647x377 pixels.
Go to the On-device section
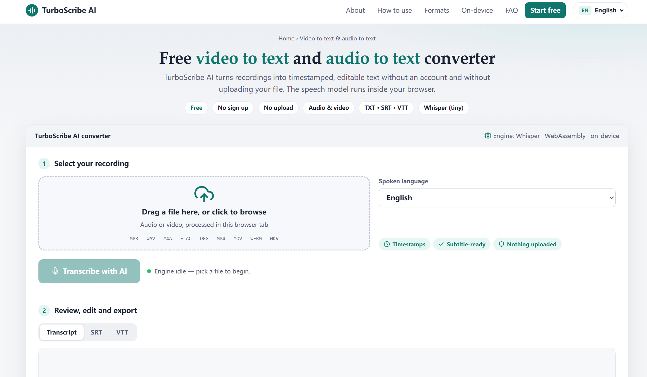pos(477,10)
